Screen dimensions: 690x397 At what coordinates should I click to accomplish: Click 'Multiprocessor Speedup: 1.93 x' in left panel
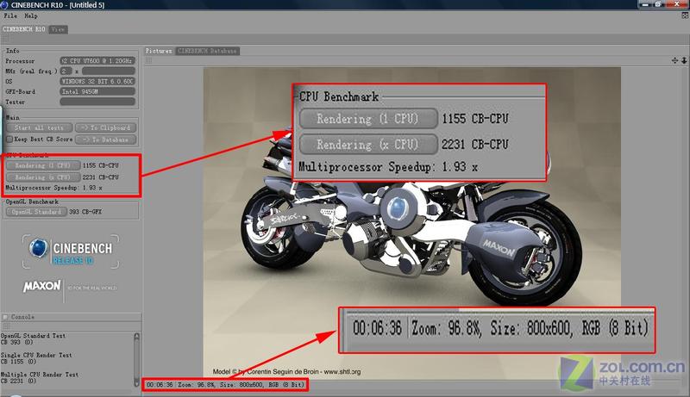coord(53,188)
